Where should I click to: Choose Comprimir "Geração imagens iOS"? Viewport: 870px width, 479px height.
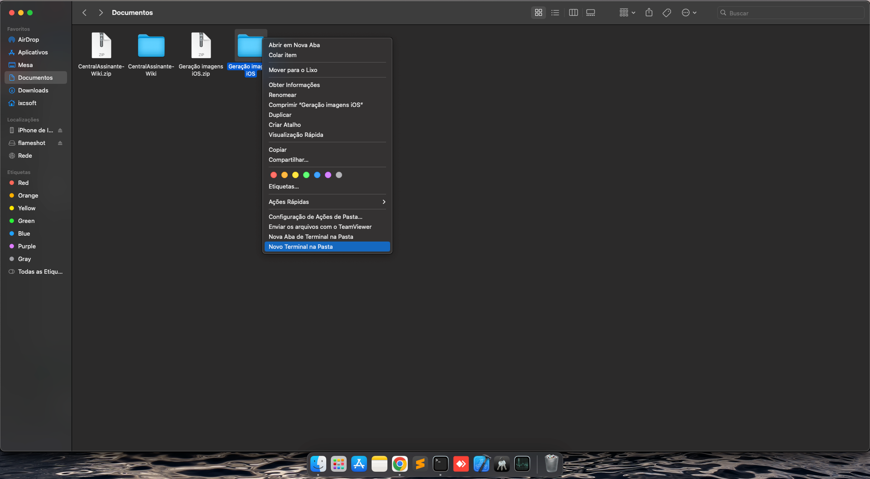[x=327, y=105]
